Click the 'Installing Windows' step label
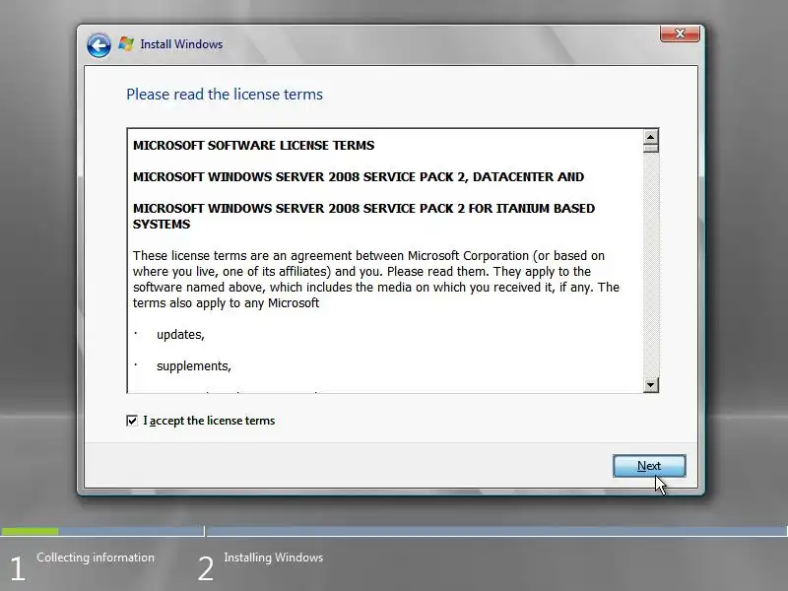 point(274,558)
